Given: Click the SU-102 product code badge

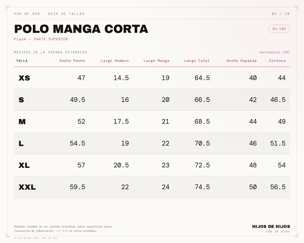Looking at the screenshot, I should pyautogui.click(x=279, y=29).
